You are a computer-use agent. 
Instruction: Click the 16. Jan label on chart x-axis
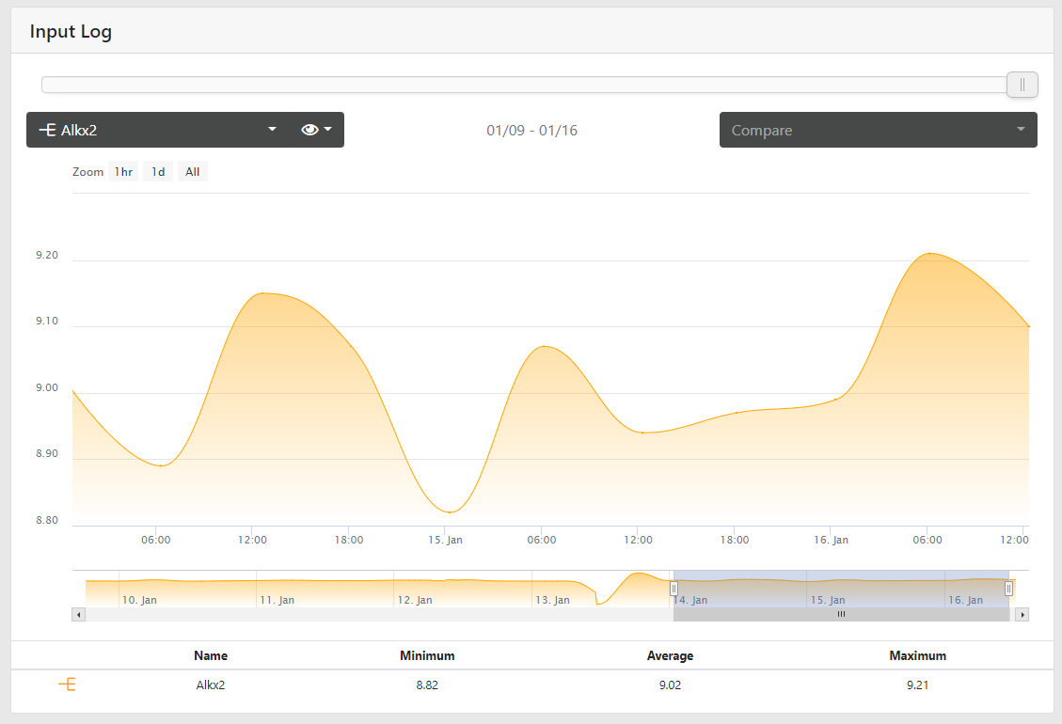click(831, 540)
